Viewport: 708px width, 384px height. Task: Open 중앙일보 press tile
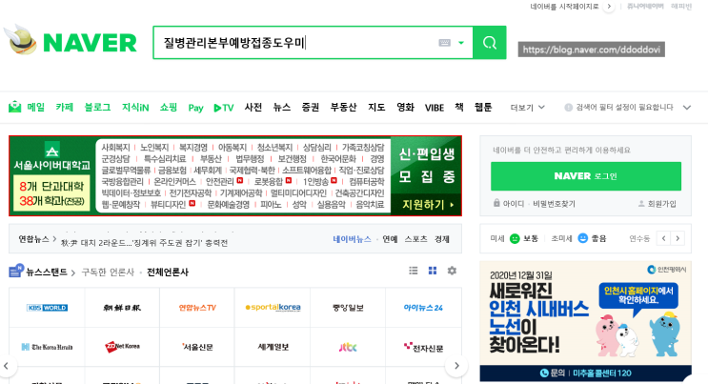tap(348, 308)
